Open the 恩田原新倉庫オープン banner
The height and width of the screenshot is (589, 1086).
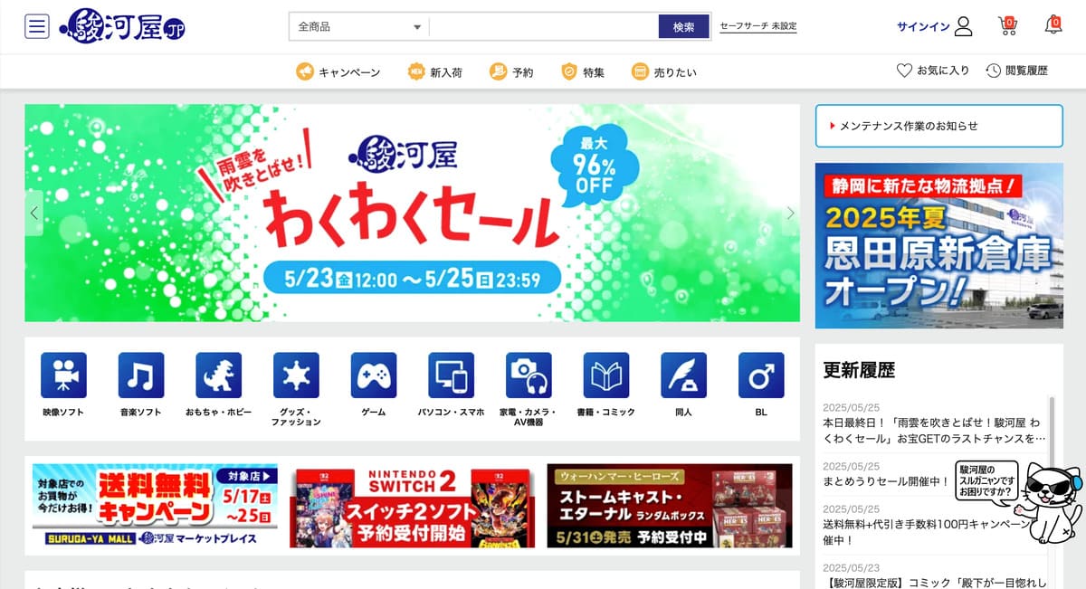tap(939, 245)
